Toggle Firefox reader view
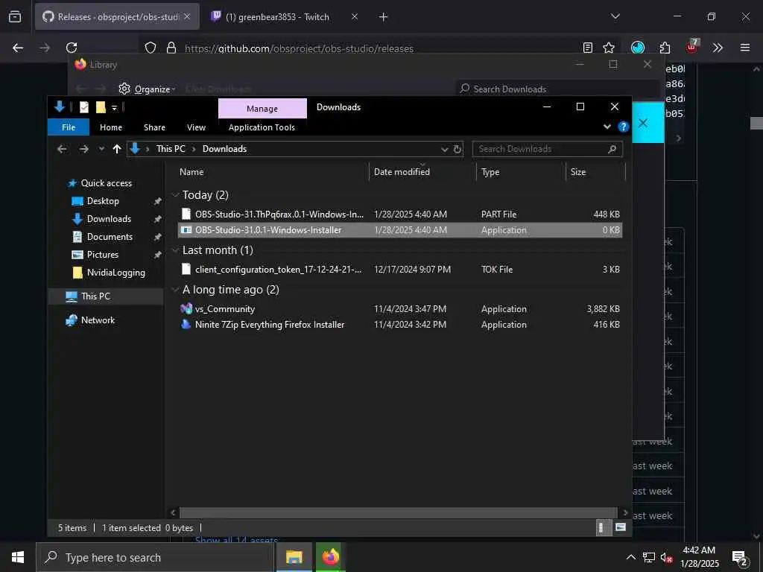763x572 pixels. 588,48
